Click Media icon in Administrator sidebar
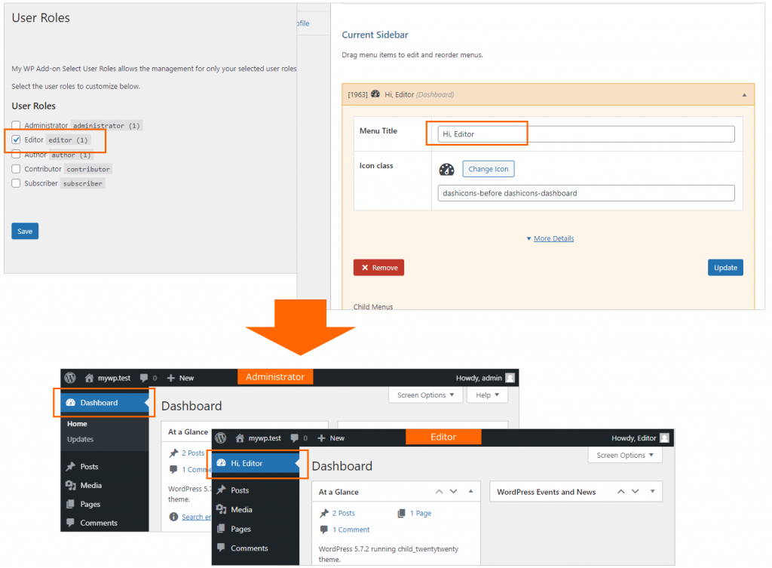Image resolution: width=772 pixels, height=568 pixels. pyautogui.click(x=71, y=485)
